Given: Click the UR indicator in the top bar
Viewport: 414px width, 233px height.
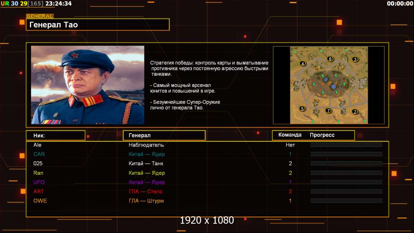Looking at the screenshot, I should coord(5,3).
